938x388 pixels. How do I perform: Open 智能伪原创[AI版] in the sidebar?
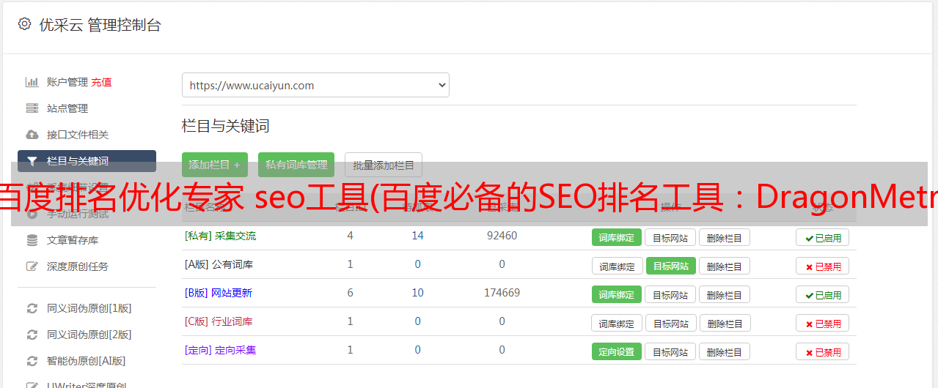(x=87, y=361)
